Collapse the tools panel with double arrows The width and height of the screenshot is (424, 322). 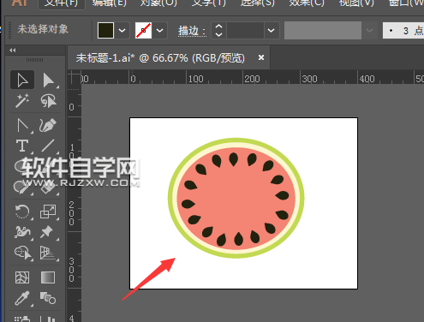pos(13,51)
